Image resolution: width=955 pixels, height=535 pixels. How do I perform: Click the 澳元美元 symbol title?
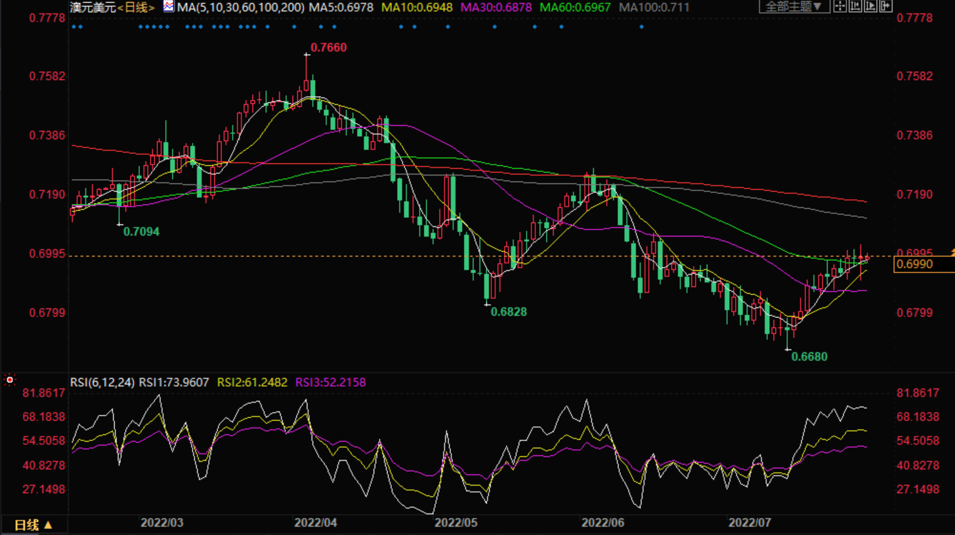point(93,8)
